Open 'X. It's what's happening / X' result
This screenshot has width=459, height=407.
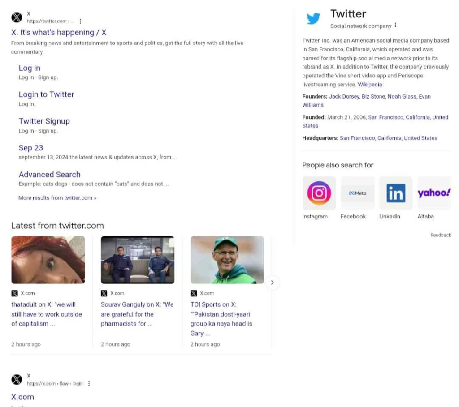(59, 32)
